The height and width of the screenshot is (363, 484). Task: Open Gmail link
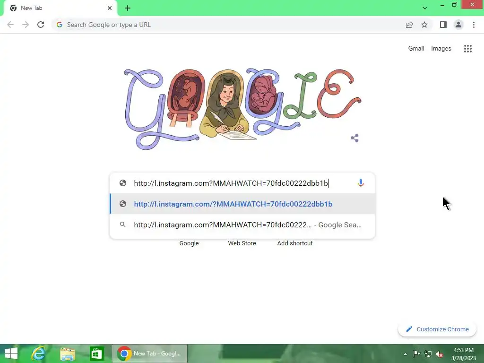[x=416, y=49]
